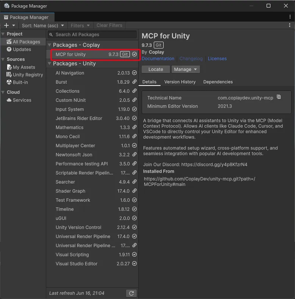The width and height of the screenshot is (295, 299).
Task: Switch to the Dependencies tab
Action: pyautogui.click(x=218, y=82)
